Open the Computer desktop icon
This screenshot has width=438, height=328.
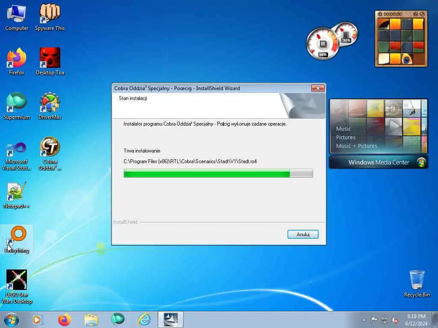[x=17, y=18]
